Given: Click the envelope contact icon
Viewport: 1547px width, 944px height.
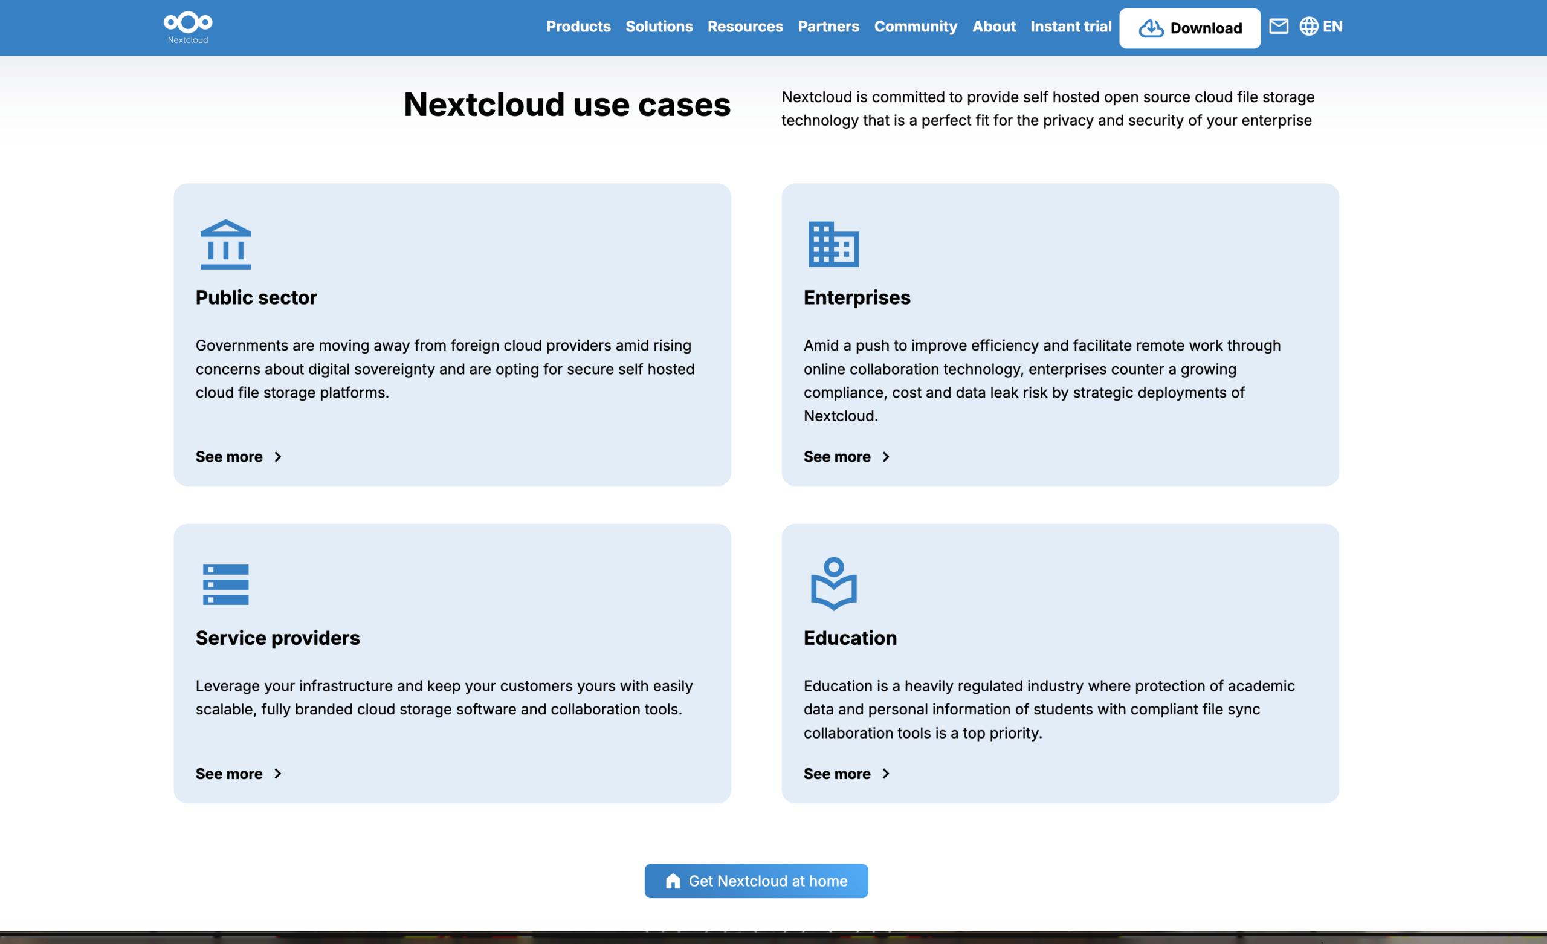Looking at the screenshot, I should point(1278,27).
